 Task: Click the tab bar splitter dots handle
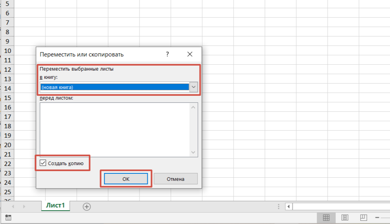click(x=279, y=206)
